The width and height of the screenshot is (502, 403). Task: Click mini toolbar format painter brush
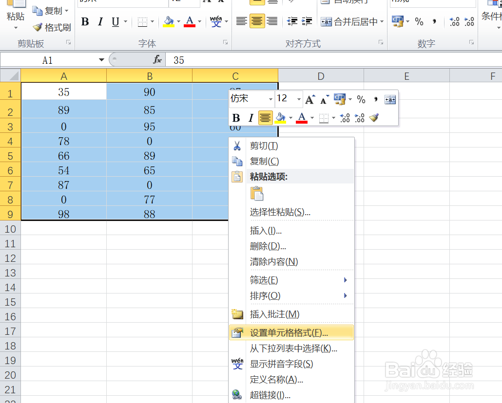(374, 118)
